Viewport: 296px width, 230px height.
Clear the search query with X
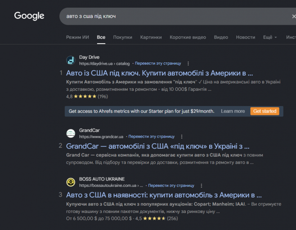coord(294,17)
